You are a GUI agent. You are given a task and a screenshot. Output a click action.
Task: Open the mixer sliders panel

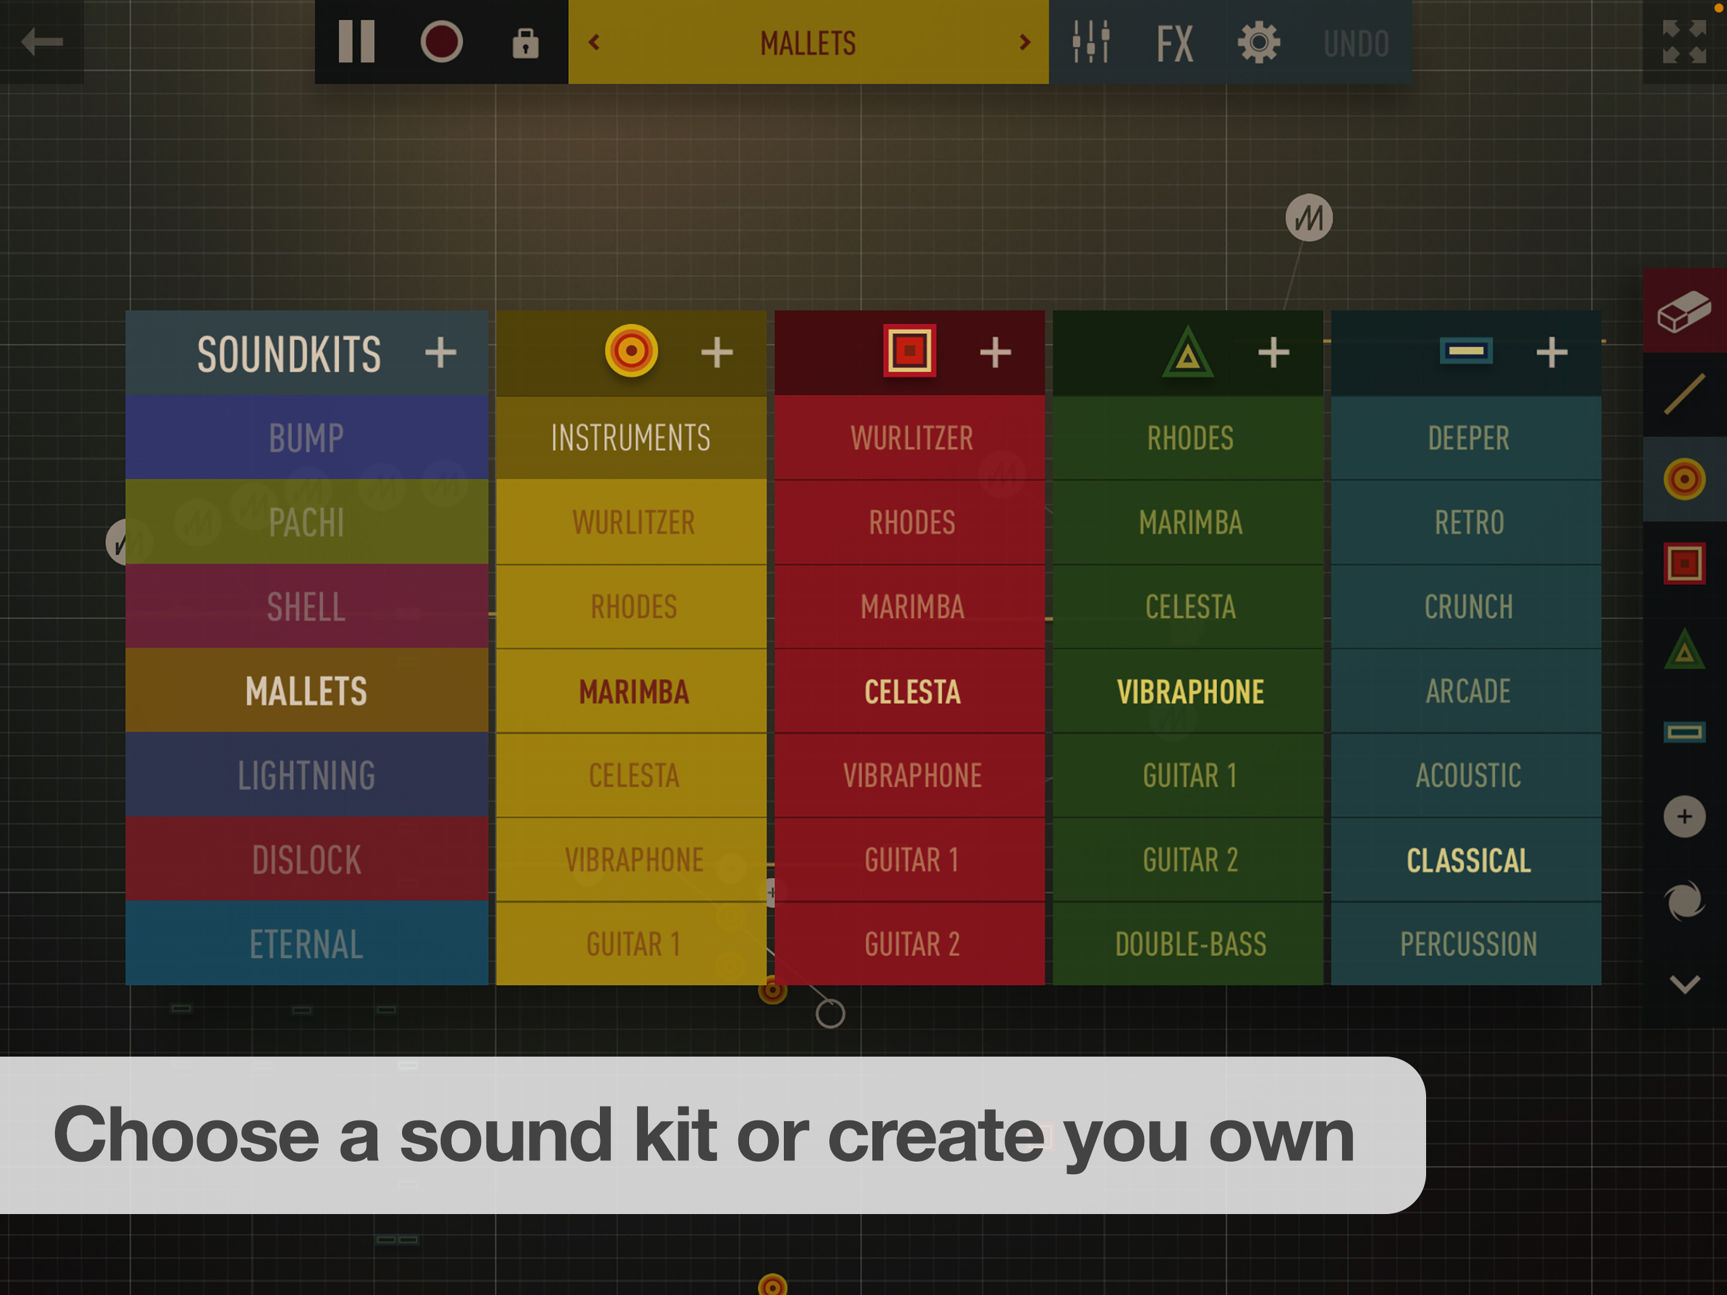tap(1090, 42)
